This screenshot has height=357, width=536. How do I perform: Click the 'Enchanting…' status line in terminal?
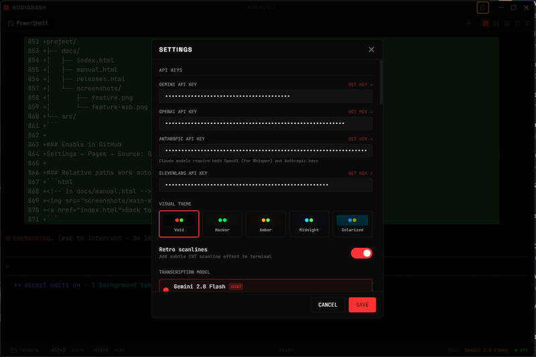point(78,238)
